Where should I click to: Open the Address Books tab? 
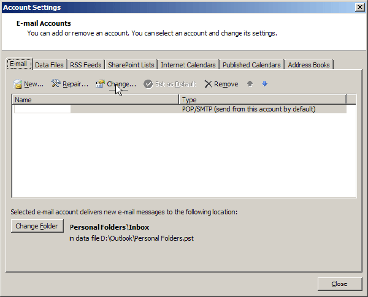tap(309, 65)
